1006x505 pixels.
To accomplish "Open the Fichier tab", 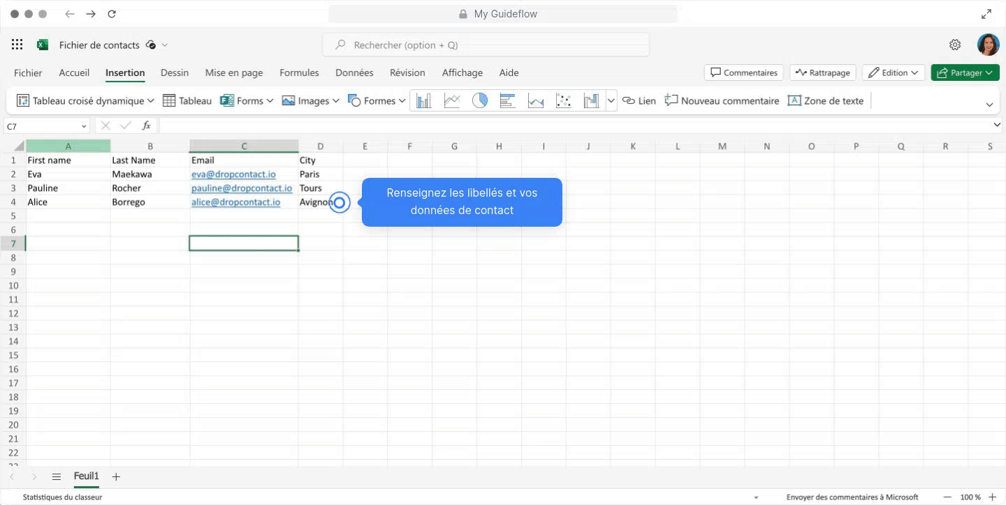I will [x=28, y=73].
